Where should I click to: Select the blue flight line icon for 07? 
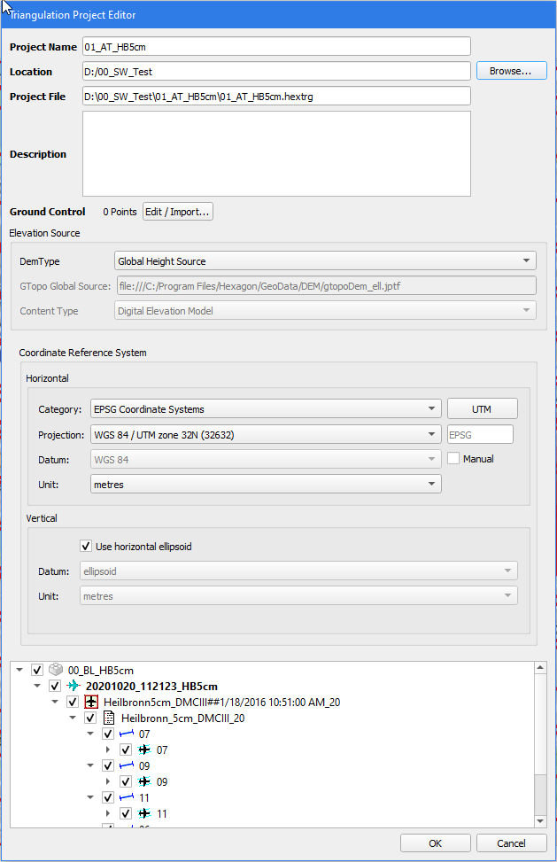click(x=126, y=734)
